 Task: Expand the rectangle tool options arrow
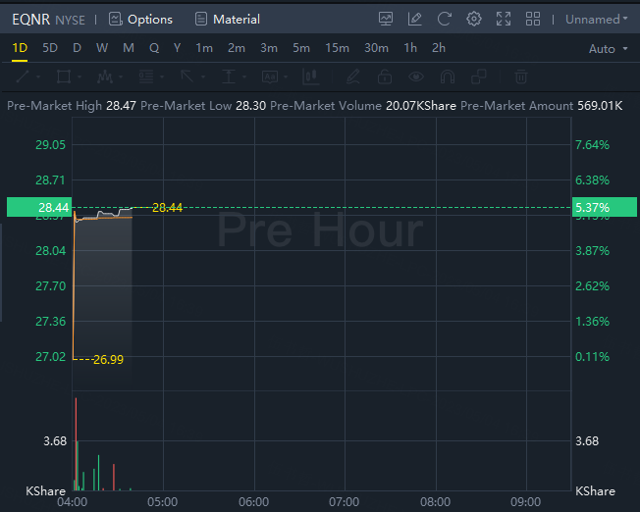(x=80, y=77)
